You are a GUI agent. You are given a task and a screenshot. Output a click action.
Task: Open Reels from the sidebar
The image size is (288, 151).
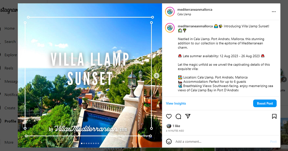pos(9,68)
